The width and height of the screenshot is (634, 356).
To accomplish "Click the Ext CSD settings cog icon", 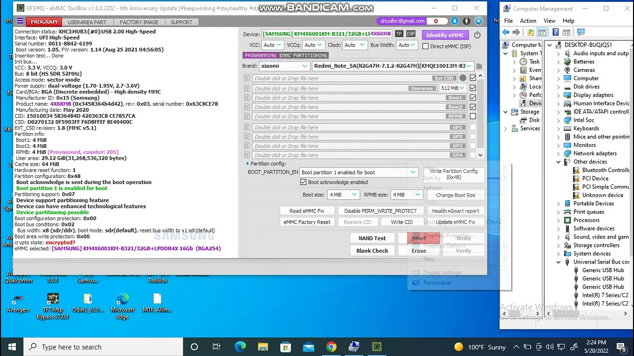I will [x=463, y=78].
